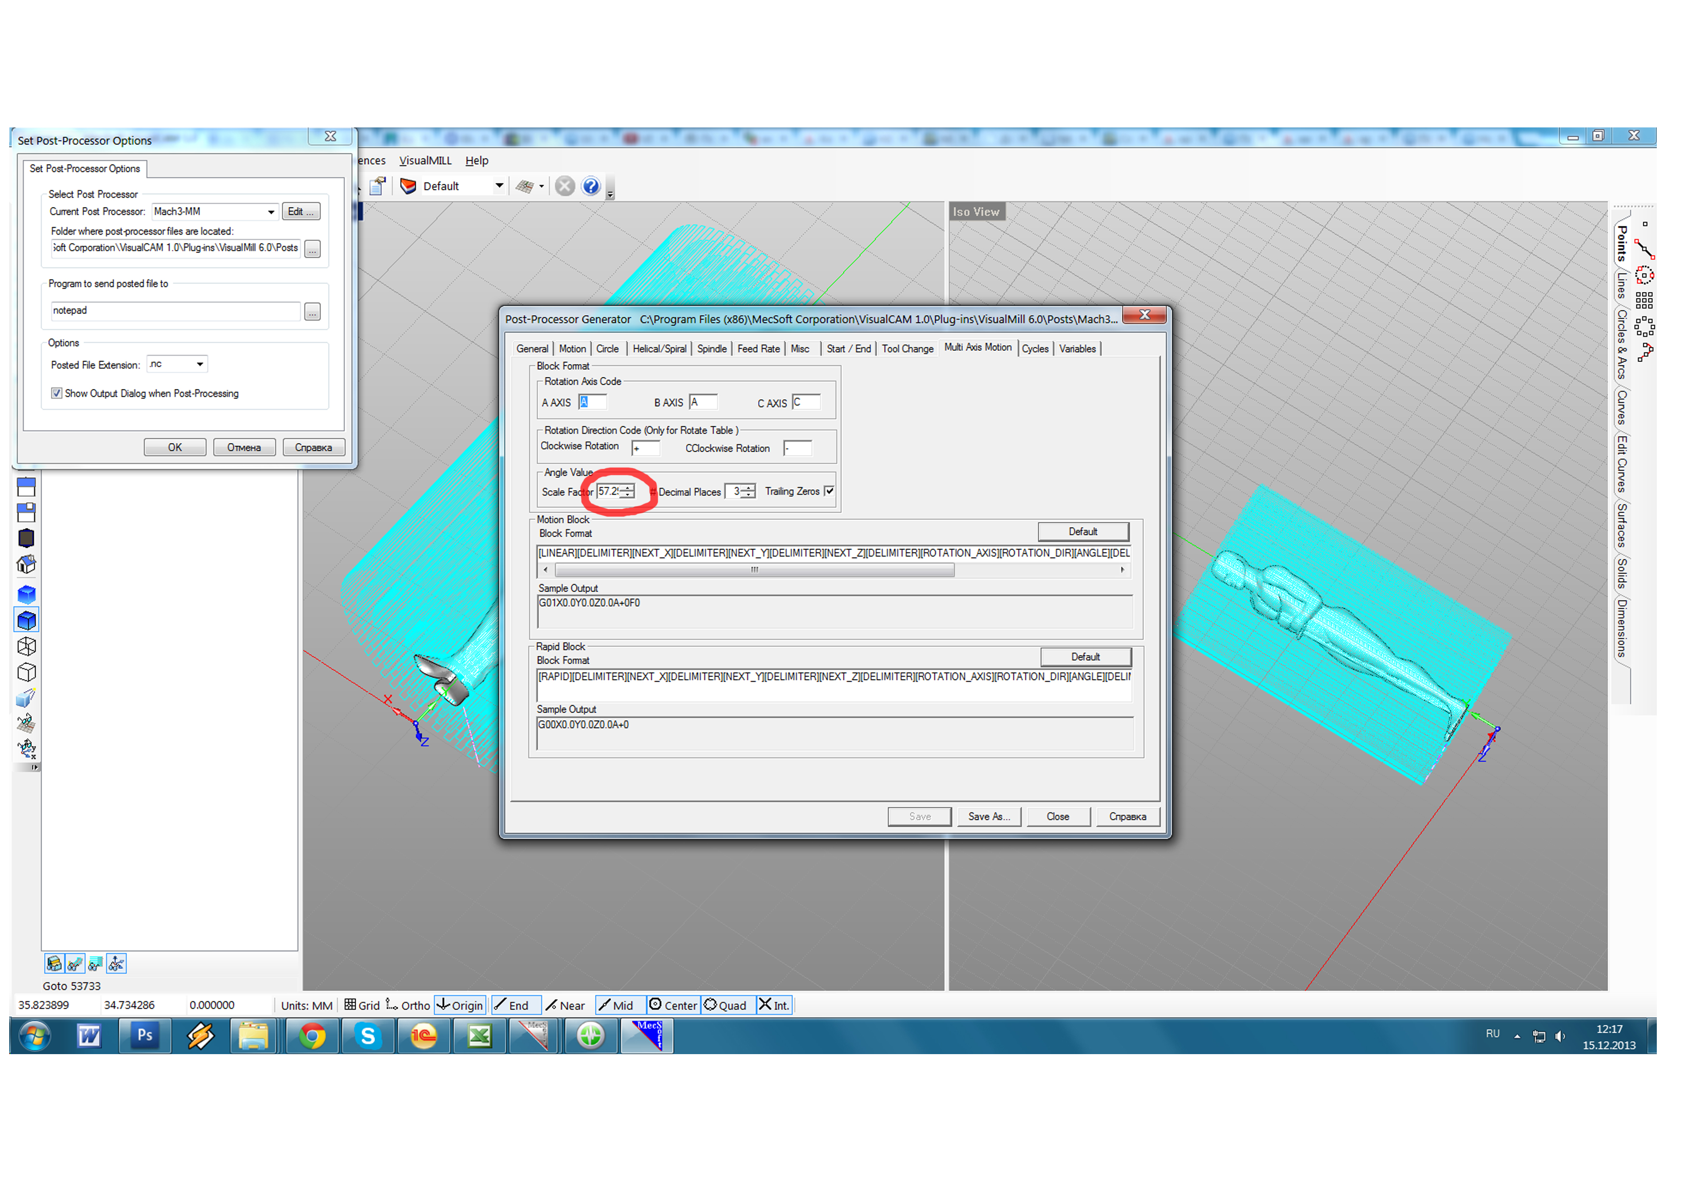Click the Point tool in Points palette
Viewport: 1693px width, 1197px height.
pyautogui.click(x=1644, y=224)
